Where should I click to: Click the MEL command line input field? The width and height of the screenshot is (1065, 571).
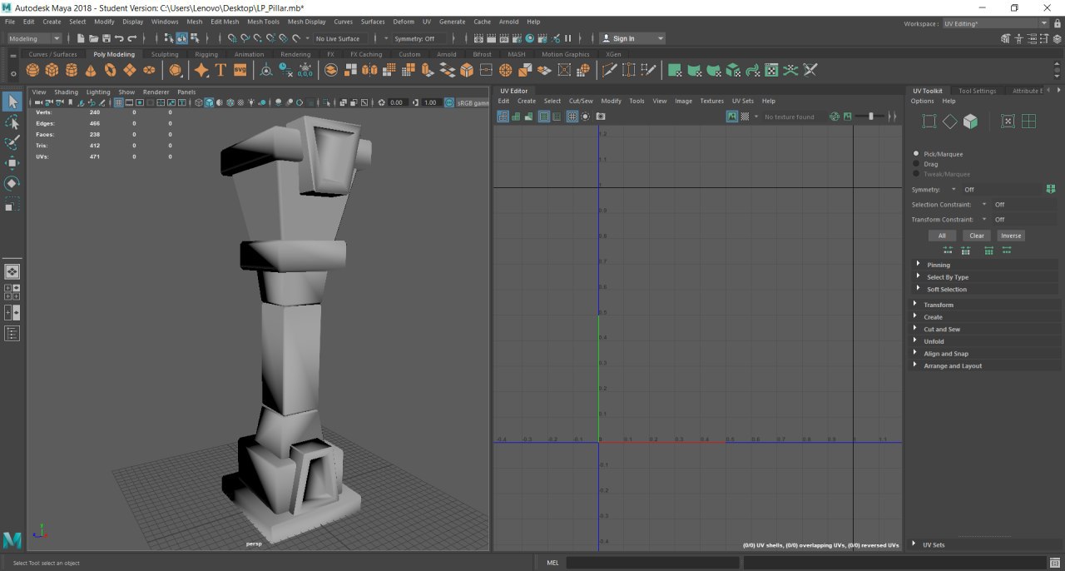tap(652, 563)
